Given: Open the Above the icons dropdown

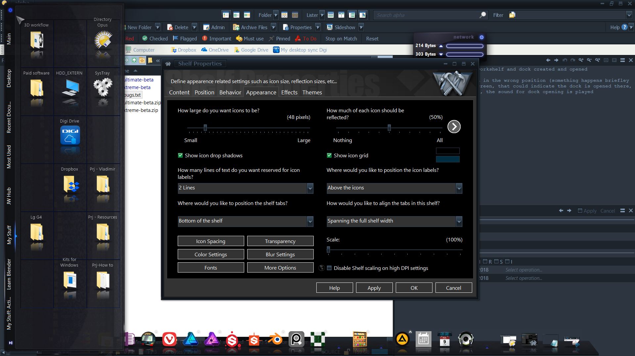Looking at the screenshot, I should point(459,188).
